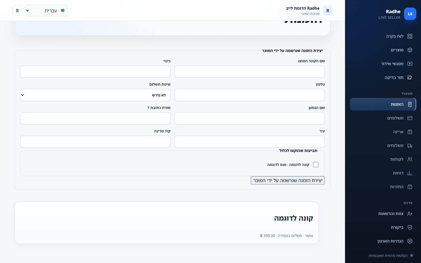Click the orders document icon (הזמנות)
Viewport: 421px width, 263px height.
tap(410, 104)
